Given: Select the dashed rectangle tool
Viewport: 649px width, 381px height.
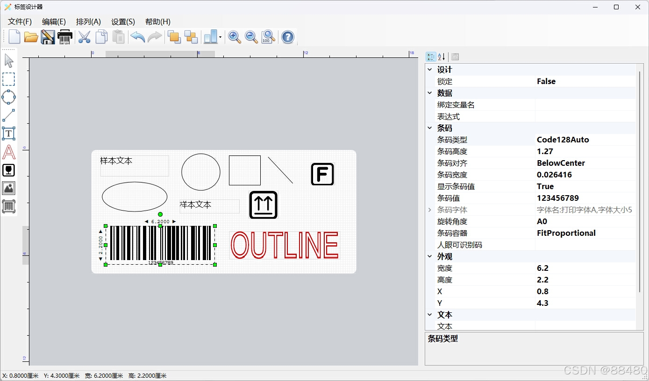Looking at the screenshot, I should coord(9,79).
